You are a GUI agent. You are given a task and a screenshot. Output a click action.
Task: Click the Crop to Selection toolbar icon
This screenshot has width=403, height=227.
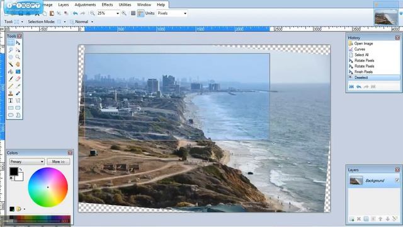pos(59,13)
